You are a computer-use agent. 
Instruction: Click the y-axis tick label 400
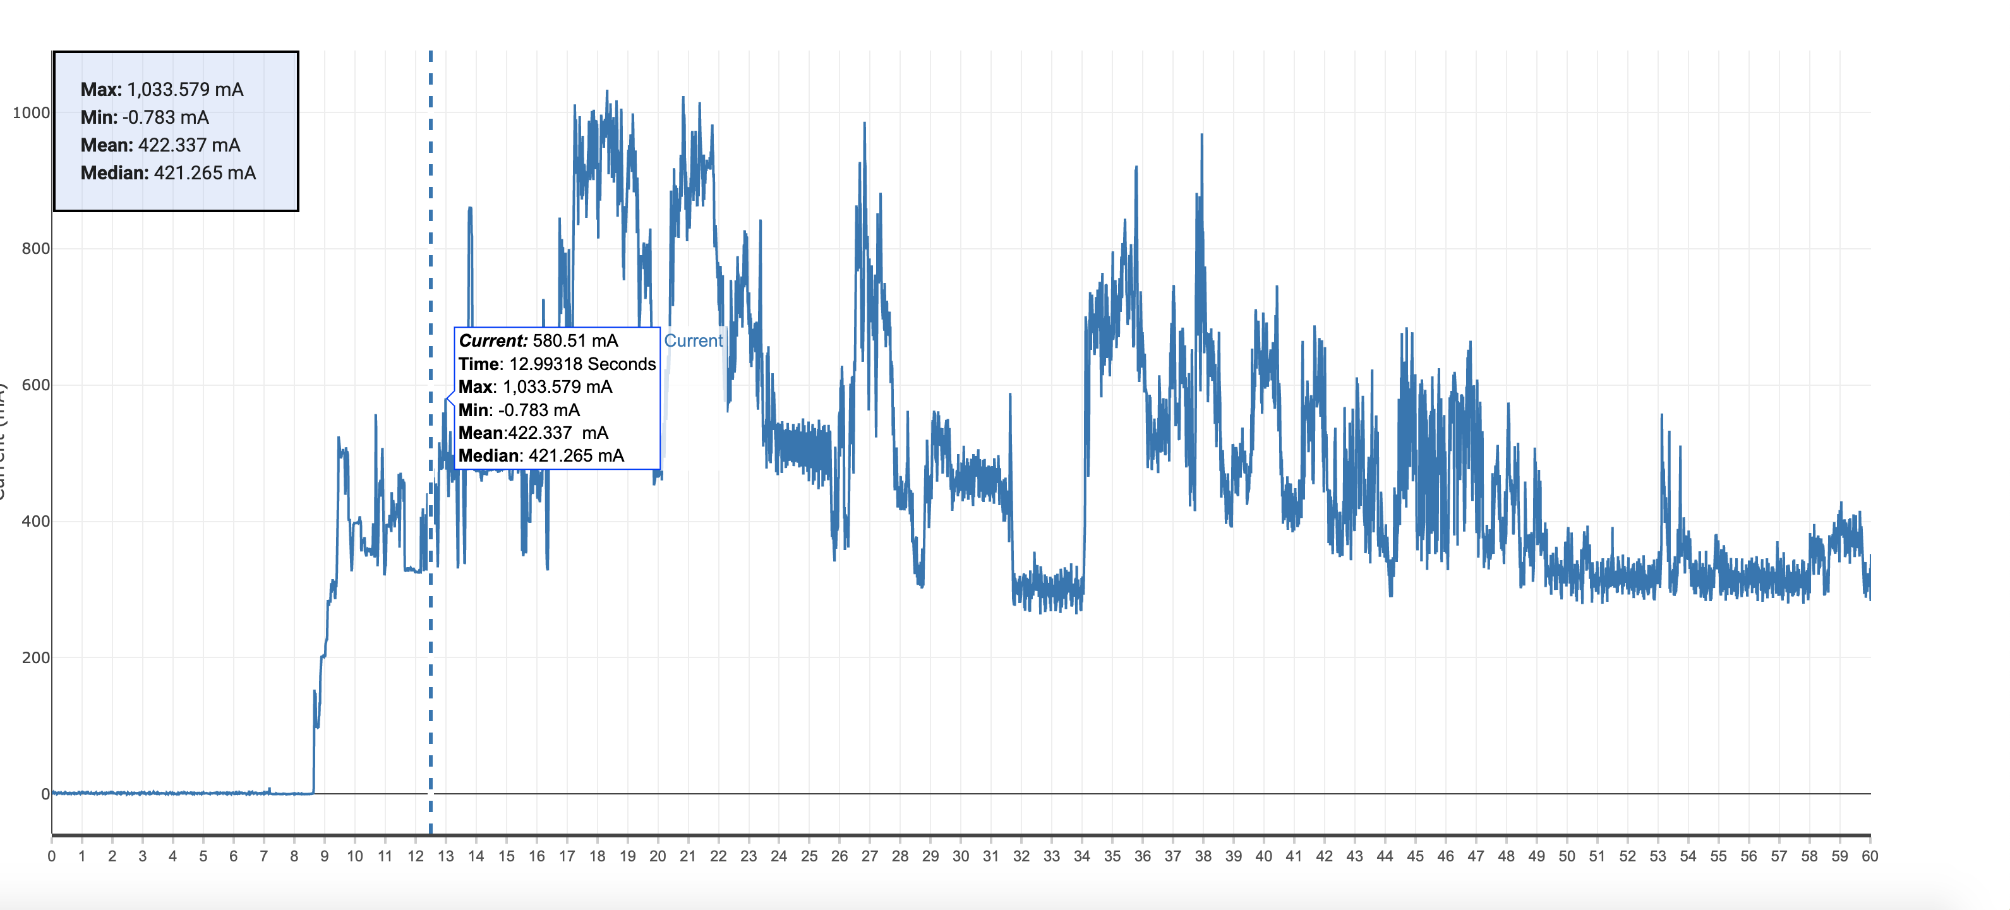point(36,521)
